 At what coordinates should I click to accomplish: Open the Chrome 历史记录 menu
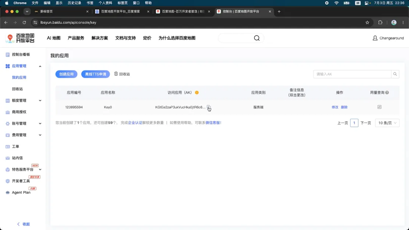tap(74, 3)
